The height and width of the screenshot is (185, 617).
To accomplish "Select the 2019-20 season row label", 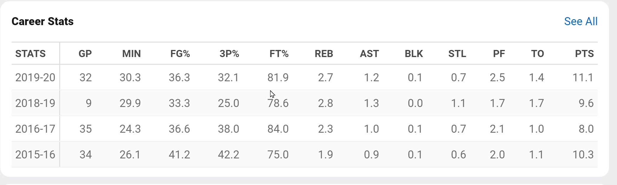I will click(35, 77).
